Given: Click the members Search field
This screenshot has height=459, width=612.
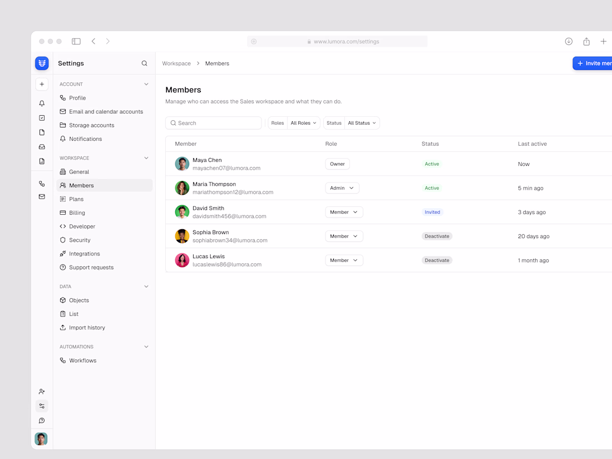Looking at the screenshot, I should [214, 123].
